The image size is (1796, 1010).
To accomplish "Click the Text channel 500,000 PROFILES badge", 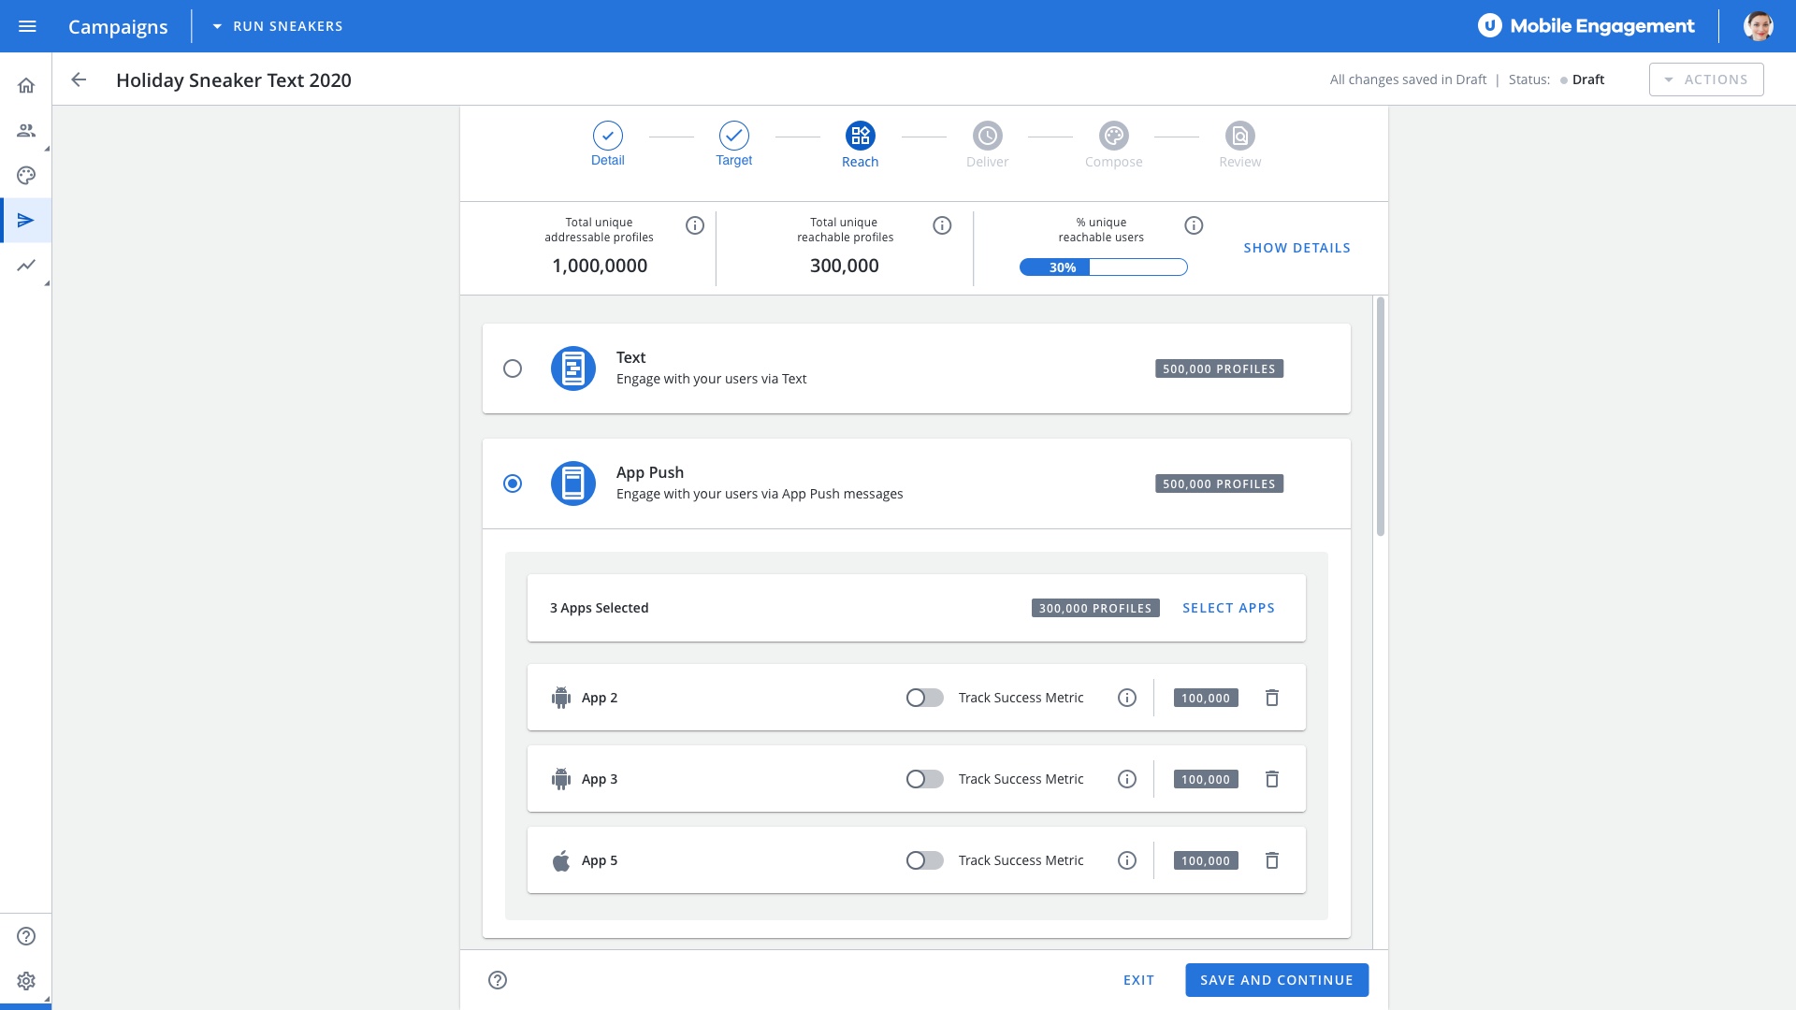I will pos(1219,368).
